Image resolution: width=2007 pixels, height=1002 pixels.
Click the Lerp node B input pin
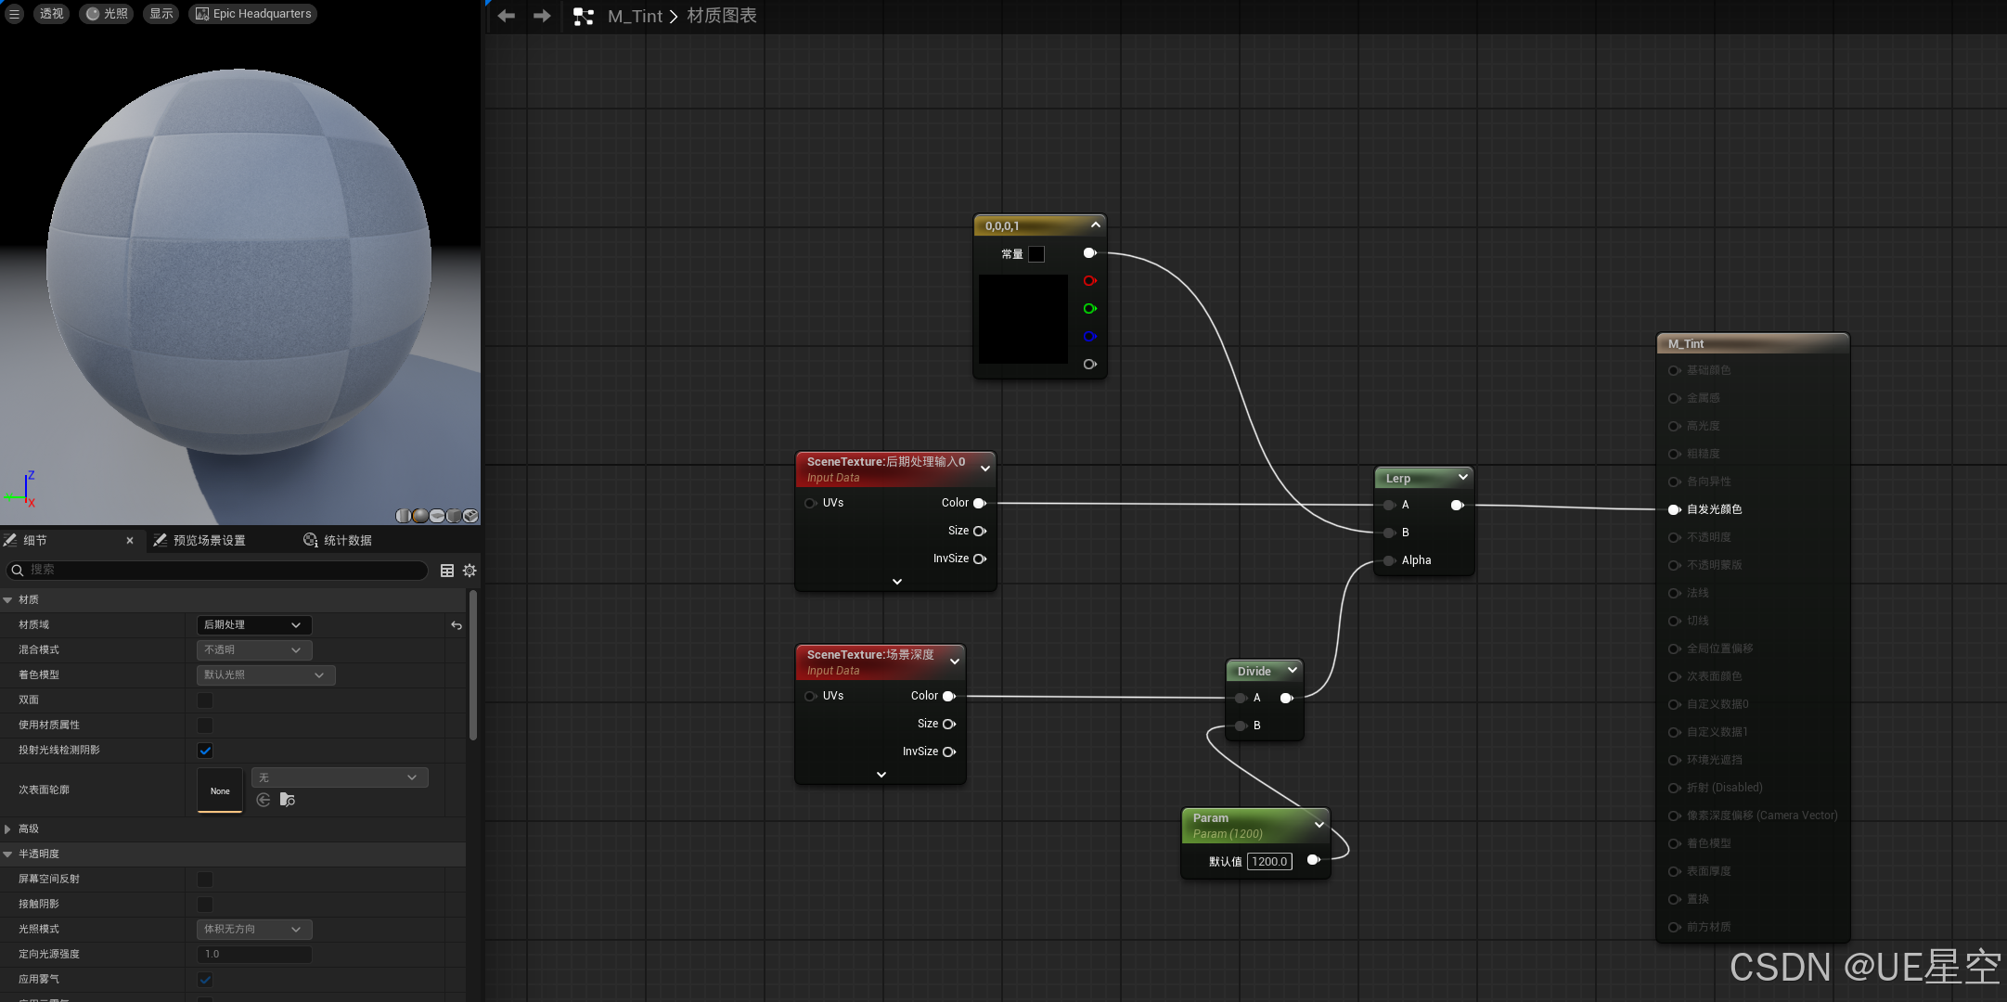tap(1389, 533)
